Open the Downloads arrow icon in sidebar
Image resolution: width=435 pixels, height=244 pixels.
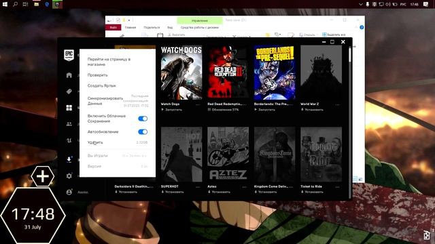(69, 159)
